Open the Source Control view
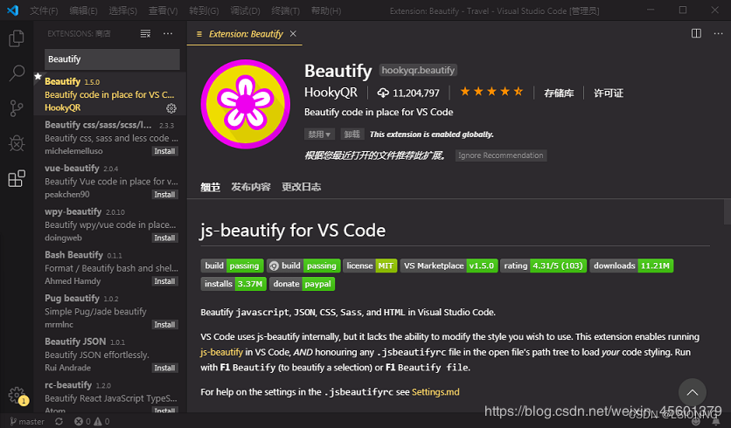This screenshot has height=428, width=731. (x=17, y=108)
